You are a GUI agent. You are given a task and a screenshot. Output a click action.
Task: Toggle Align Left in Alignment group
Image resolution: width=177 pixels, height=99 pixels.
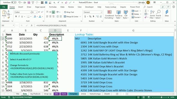click(x=47, y=16)
